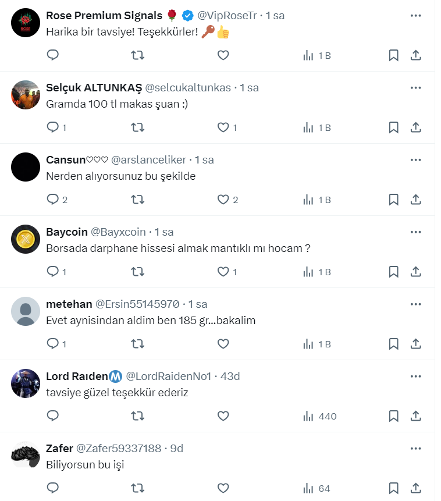View analytics on Lord Raiden's tweet

pos(319,416)
